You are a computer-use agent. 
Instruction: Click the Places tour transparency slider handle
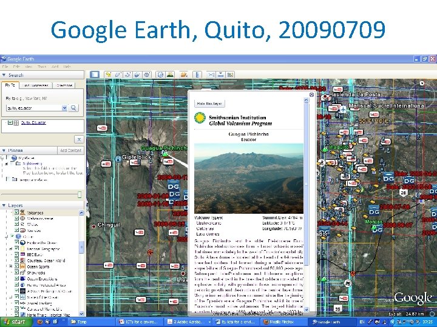coord(80,194)
